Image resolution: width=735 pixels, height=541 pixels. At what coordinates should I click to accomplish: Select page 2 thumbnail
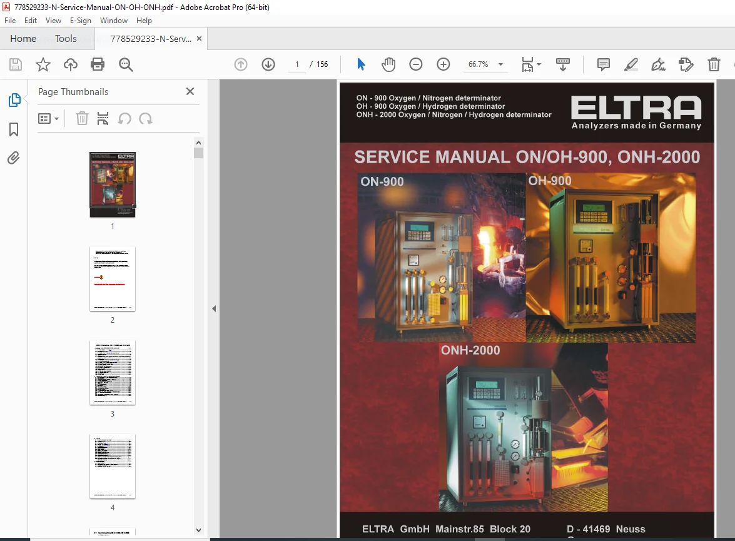tap(113, 278)
